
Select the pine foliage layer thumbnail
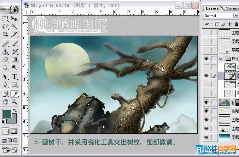[230, 67]
